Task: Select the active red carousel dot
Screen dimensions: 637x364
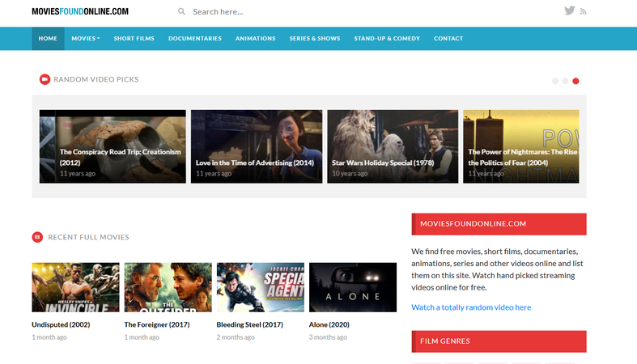Action: point(575,81)
